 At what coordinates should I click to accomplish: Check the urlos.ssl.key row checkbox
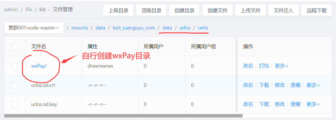(x=15, y=104)
